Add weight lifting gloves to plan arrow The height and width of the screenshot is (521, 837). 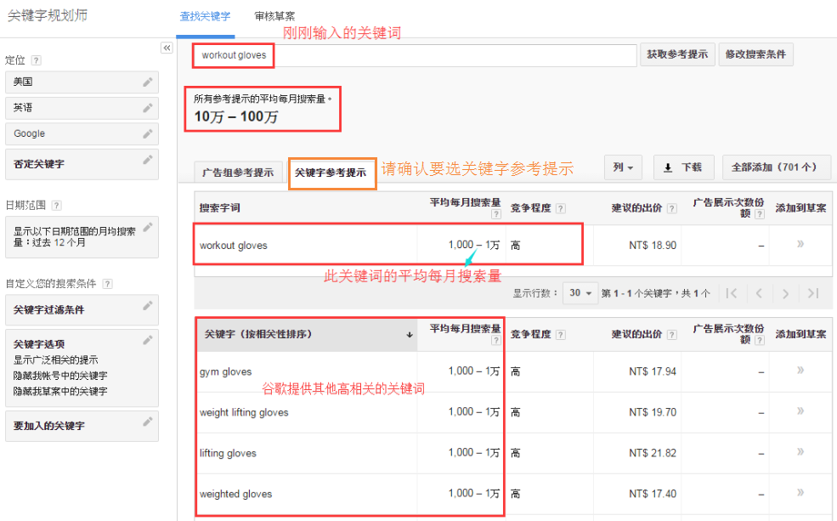point(800,411)
